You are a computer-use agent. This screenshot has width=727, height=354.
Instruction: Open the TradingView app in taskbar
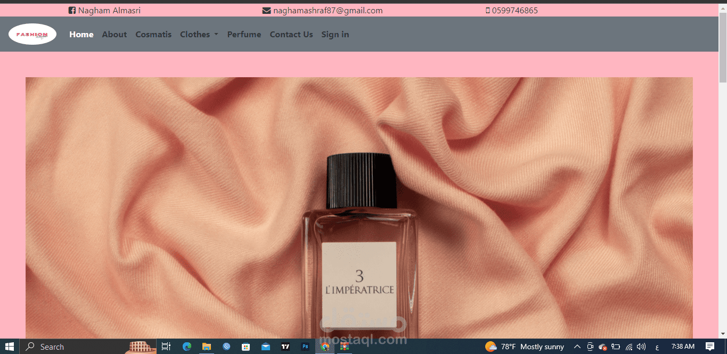[x=285, y=347]
